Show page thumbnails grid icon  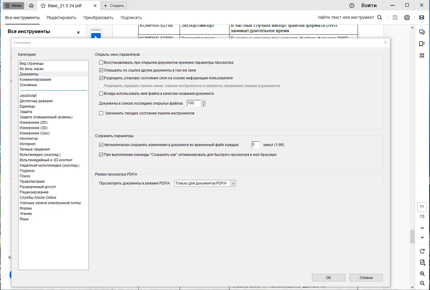click(x=422, y=55)
